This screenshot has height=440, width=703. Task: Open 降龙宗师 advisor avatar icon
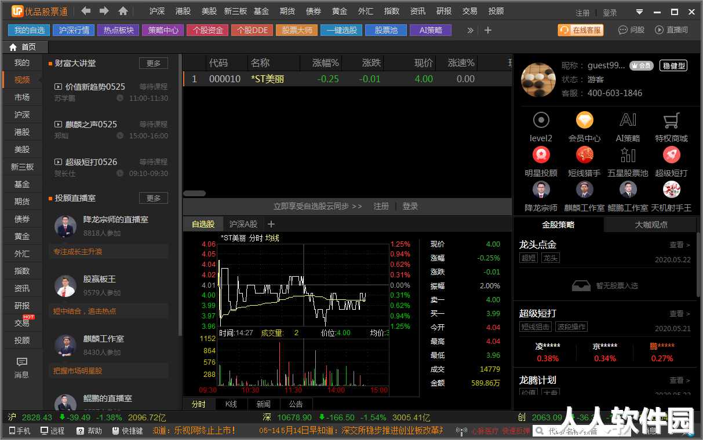coord(541,189)
